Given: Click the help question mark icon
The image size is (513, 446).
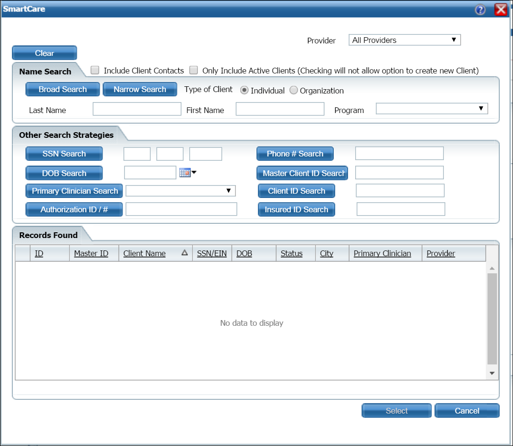Looking at the screenshot, I should (x=480, y=10).
